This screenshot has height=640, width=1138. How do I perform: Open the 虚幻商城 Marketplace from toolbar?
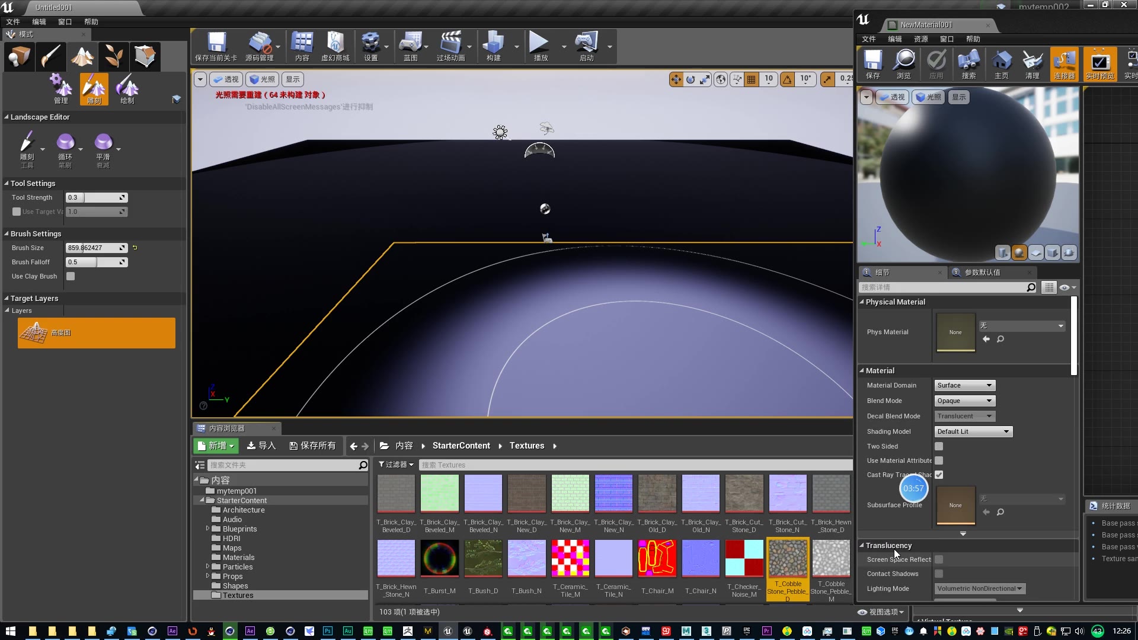click(335, 46)
